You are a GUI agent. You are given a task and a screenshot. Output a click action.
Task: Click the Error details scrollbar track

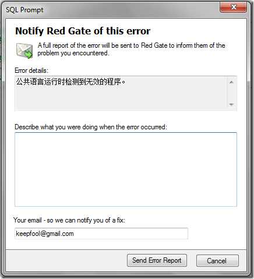coord(231,94)
